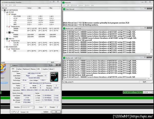The height and width of the screenshot is (119, 154).
Task: Click the Value column header
Action: click(x=32, y=8)
